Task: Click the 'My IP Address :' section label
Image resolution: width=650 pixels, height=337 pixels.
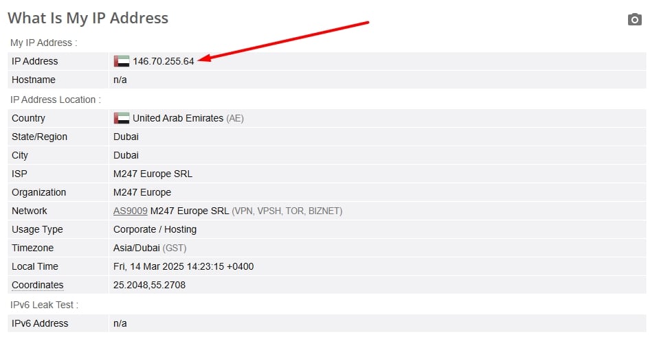Action: tap(43, 43)
